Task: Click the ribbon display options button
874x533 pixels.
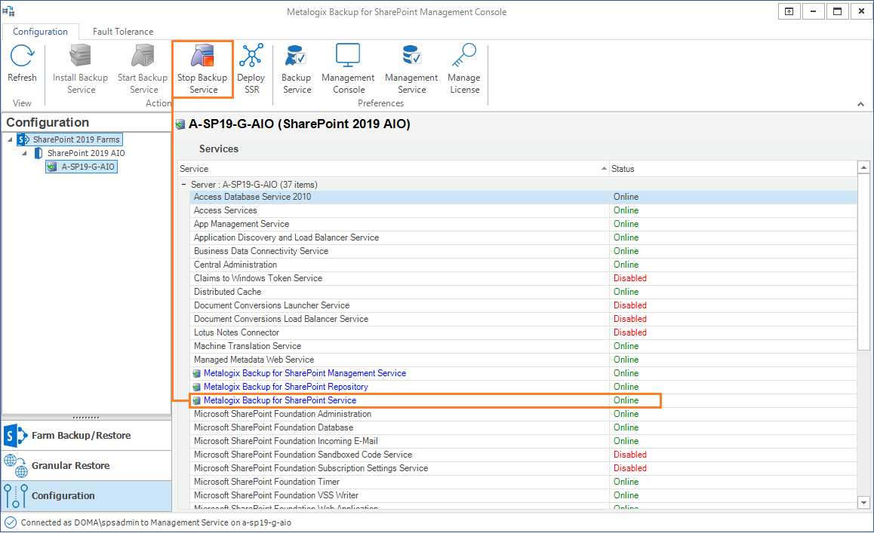Action: point(789,12)
